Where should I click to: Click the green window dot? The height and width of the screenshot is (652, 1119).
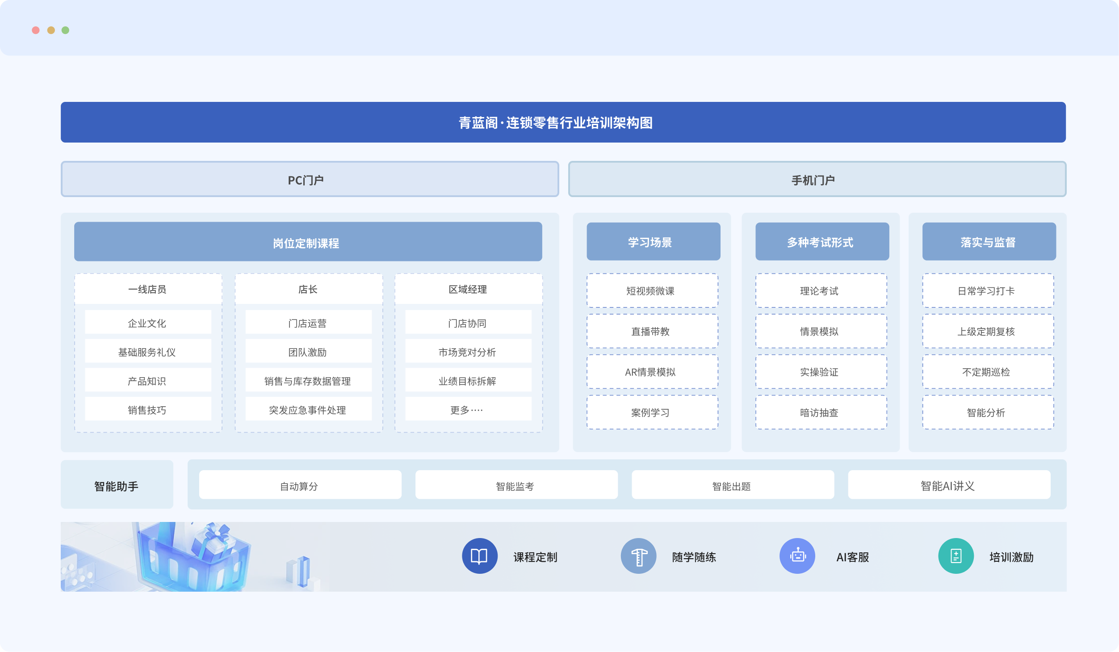(65, 30)
